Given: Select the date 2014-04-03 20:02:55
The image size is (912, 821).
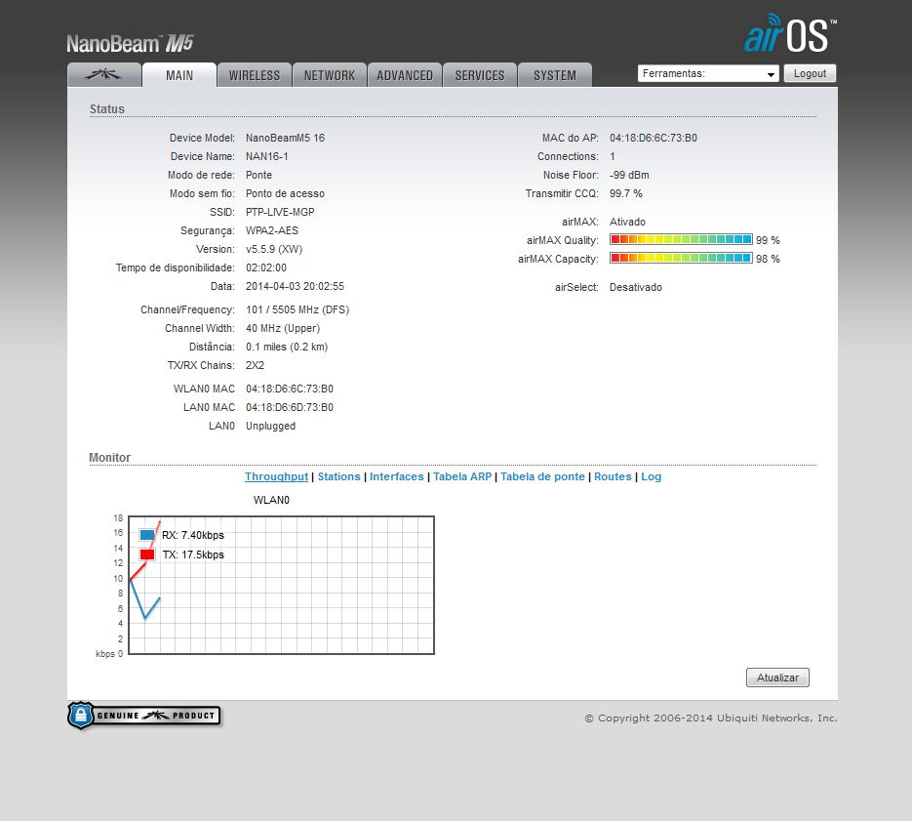Looking at the screenshot, I should pos(295,286).
